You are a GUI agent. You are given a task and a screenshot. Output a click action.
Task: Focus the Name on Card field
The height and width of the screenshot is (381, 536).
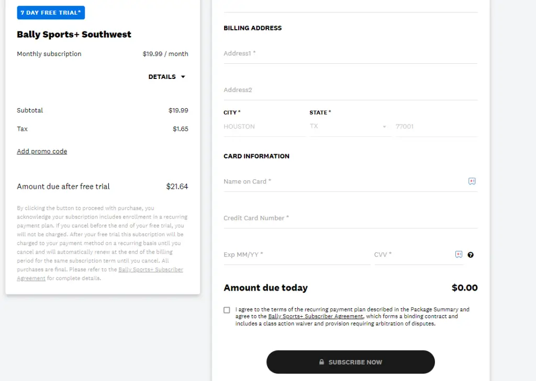pos(345,182)
